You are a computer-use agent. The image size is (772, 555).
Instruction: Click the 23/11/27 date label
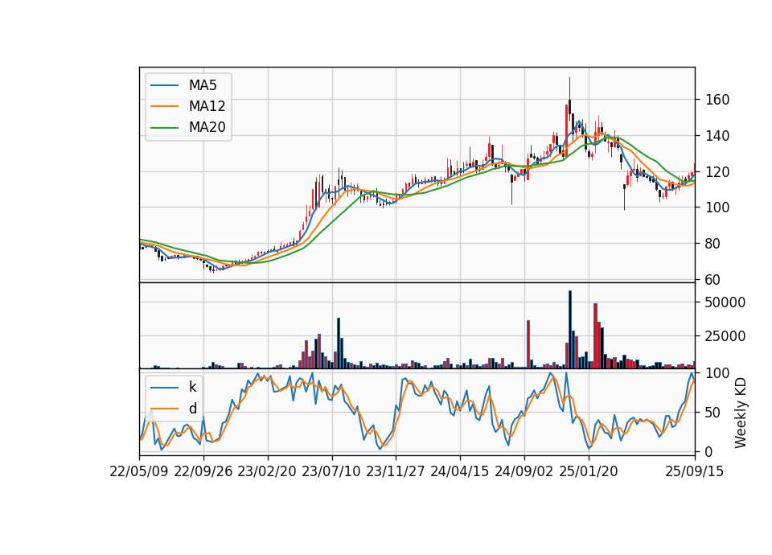396,471
